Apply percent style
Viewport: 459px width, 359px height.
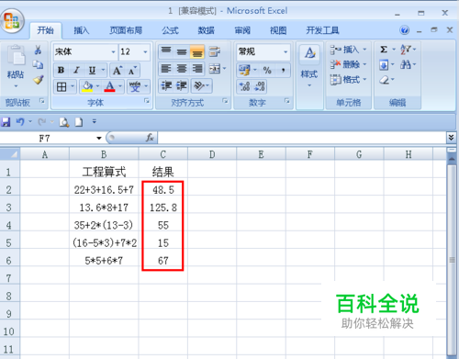[x=267, y=70]
